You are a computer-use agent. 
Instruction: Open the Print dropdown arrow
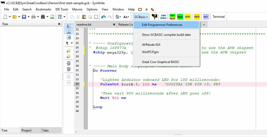pyautogui.click(x=38, y=17)
